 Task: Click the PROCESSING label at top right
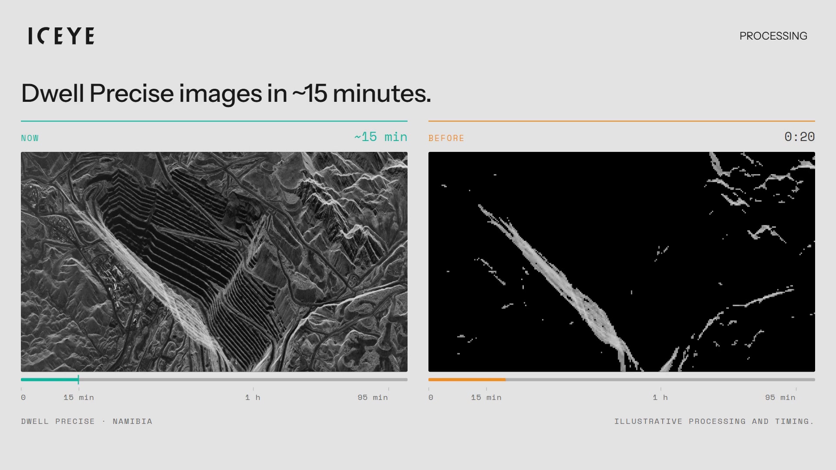[773, 36]
